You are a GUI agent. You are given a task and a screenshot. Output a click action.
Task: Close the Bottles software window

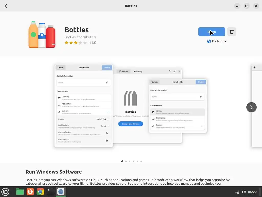[256, 6]
